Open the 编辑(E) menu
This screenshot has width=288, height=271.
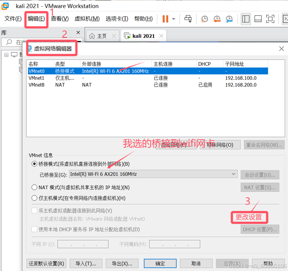coord(36,19)
